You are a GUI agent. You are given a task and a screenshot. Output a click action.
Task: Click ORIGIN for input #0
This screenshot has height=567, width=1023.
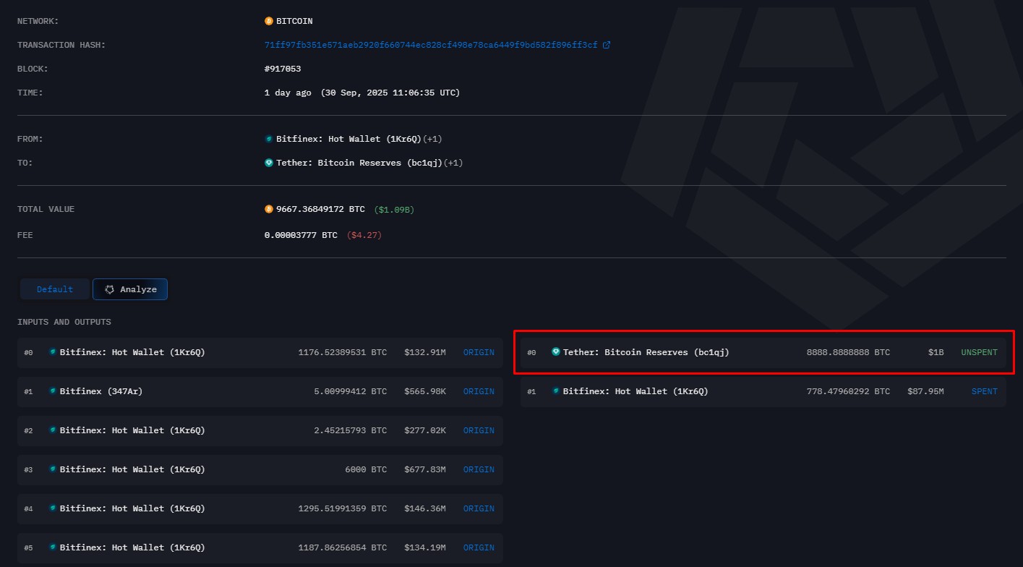pos(479,352)
